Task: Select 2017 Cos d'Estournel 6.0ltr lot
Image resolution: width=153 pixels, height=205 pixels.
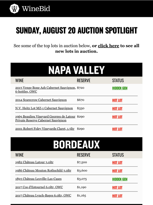Action: (39, 187)
